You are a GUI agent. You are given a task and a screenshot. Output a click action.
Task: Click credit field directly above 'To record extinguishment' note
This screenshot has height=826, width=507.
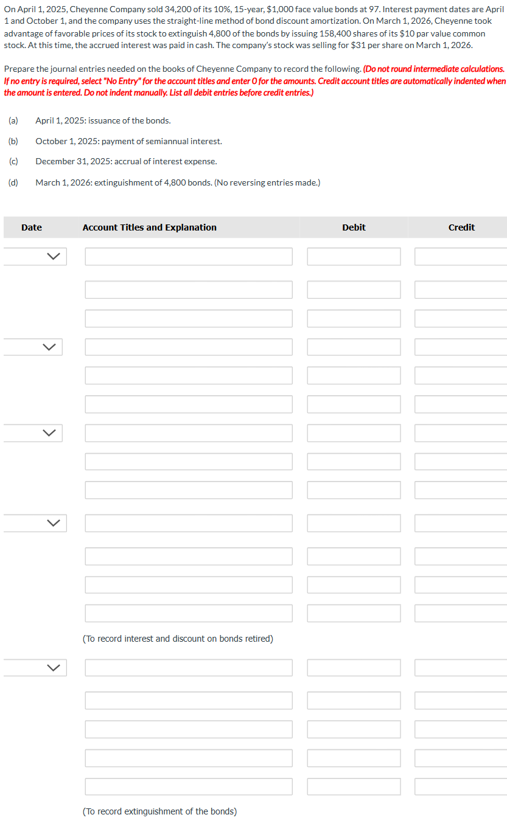[461, 786]
